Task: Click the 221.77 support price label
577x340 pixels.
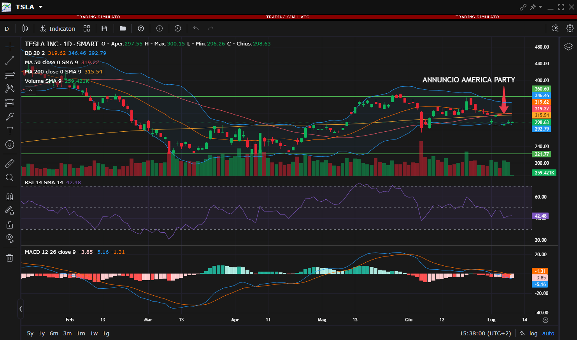Action: pyautogui.click(x=542, y=154)
